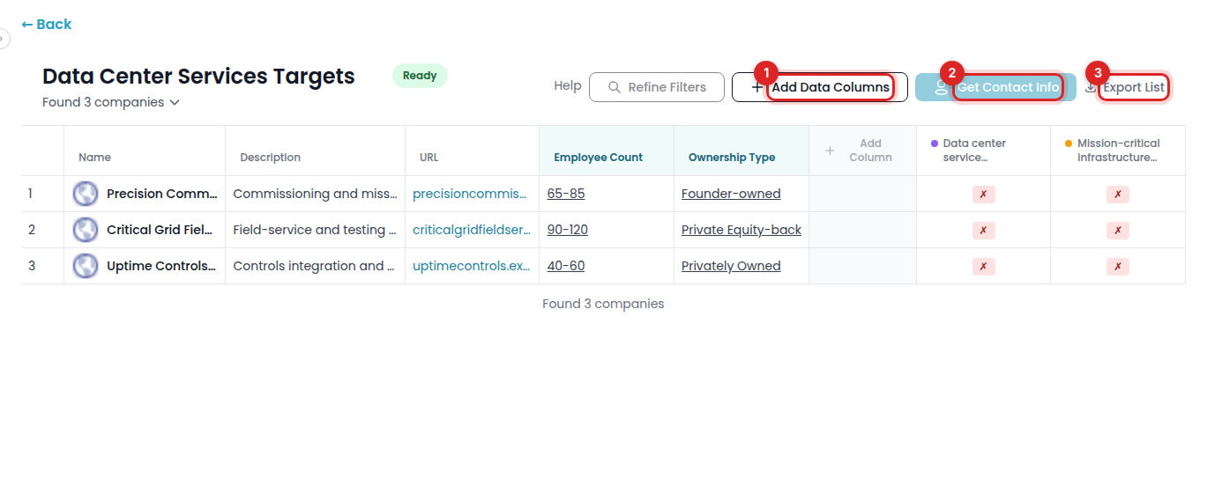Click row number 2 cell
Image resolution: width=1207 pixels, height=493 pixels.
pyautogui.click(x=42, y=230)
